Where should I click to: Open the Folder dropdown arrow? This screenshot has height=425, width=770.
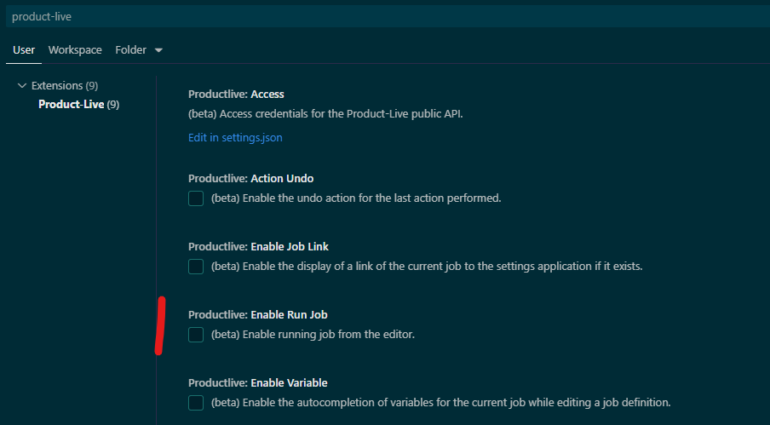pyautogui.click(x=158, y=50)
